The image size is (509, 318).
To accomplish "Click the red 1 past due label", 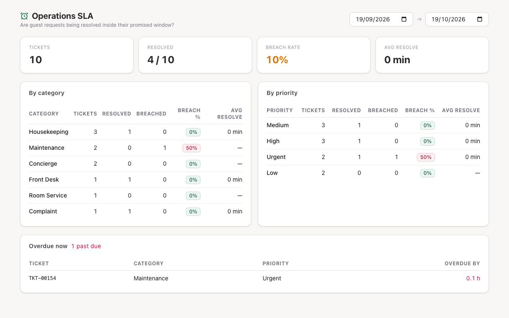I will [x=86, y=246].
